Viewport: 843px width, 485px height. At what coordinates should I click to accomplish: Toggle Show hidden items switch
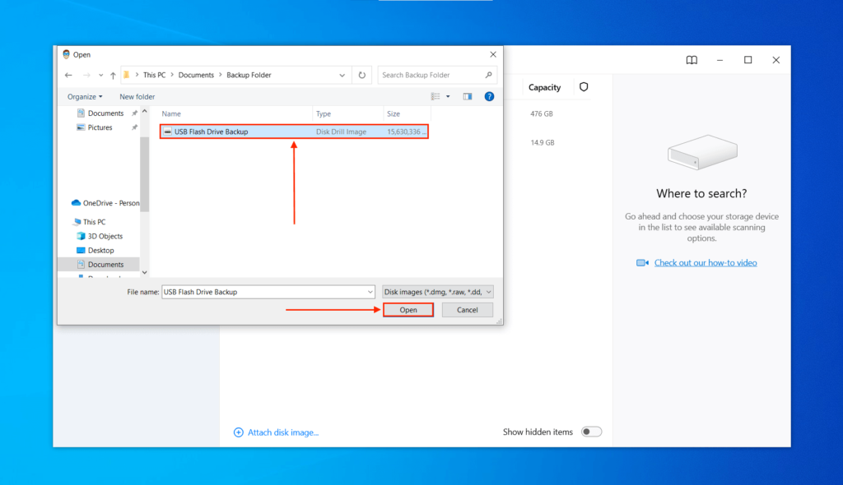tap(591, 431)
